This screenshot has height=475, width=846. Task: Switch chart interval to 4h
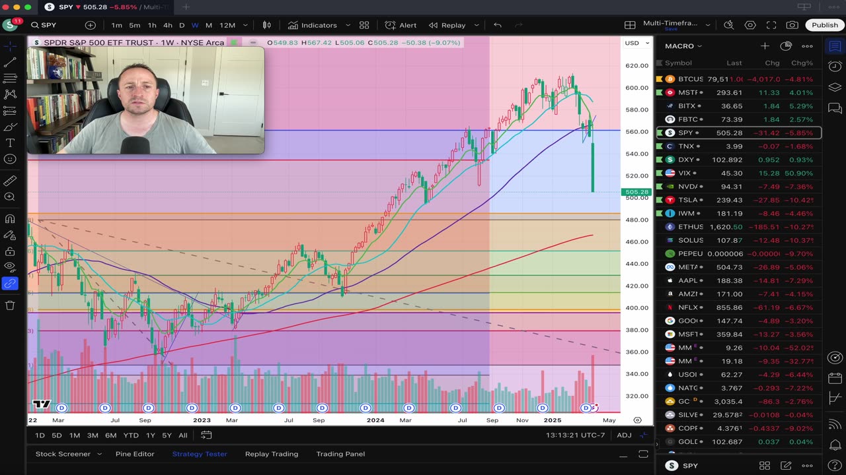168,25
